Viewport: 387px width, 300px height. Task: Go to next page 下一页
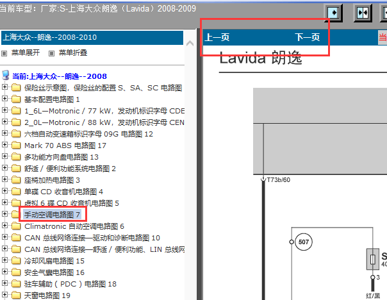[x=308, y=37]
